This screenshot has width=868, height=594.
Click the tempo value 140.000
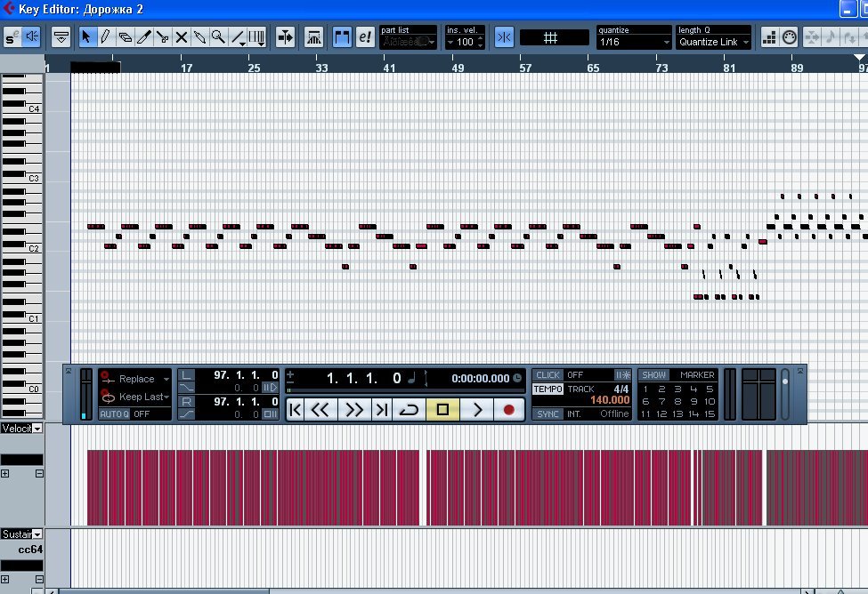point(610,400)
